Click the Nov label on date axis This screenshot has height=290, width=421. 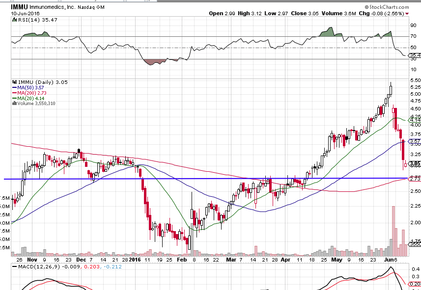[x=32, y=260]
